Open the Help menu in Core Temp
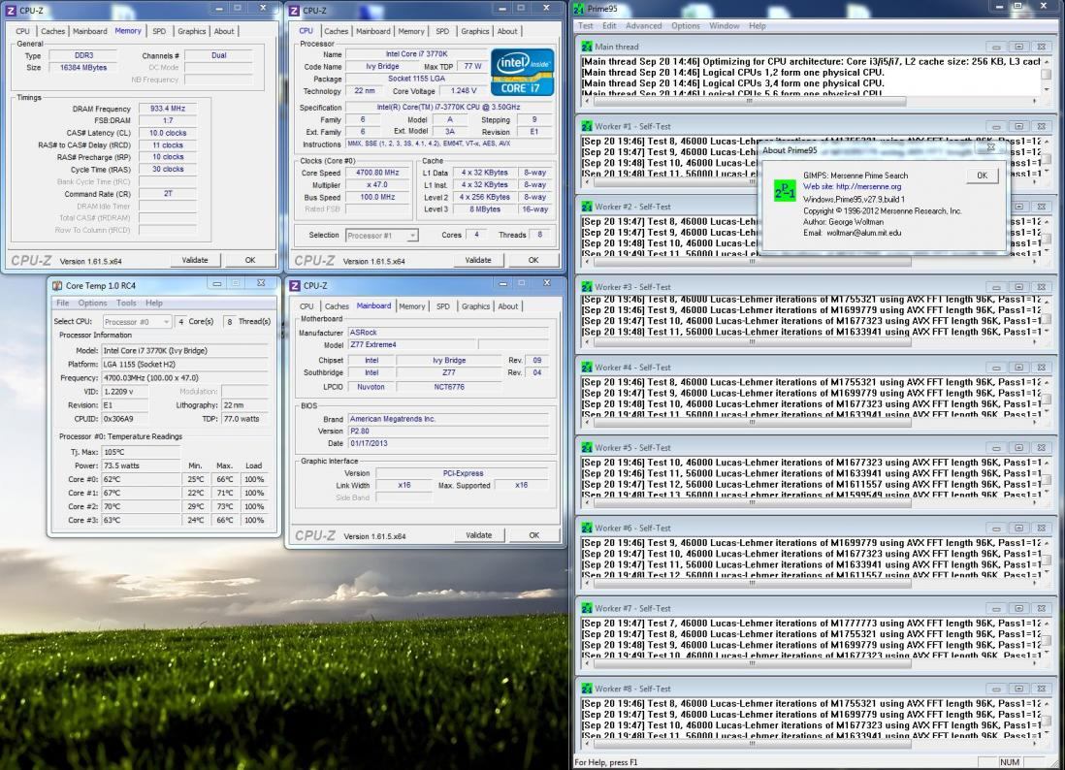This screenshot has height=770, width=1065. pos(154,303)
